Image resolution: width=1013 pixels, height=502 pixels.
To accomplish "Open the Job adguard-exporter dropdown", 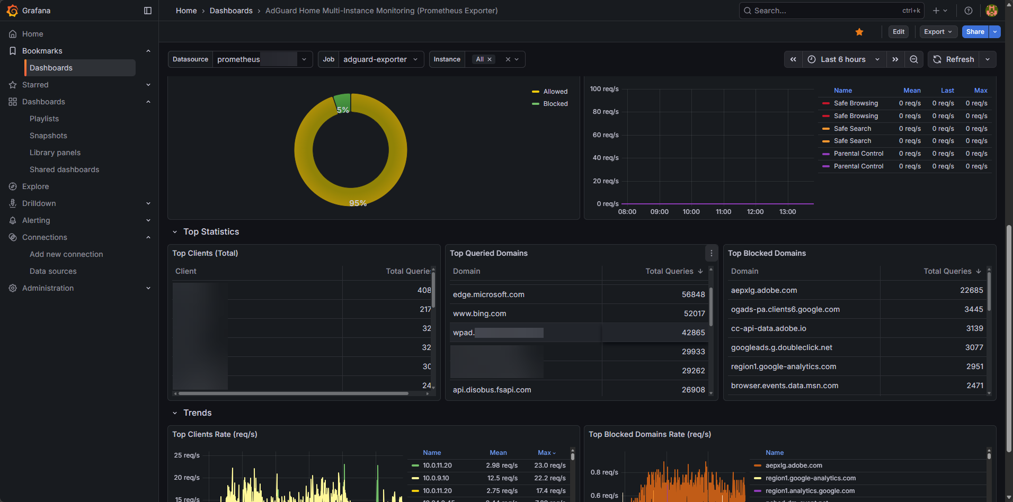I will coord(380,59).
